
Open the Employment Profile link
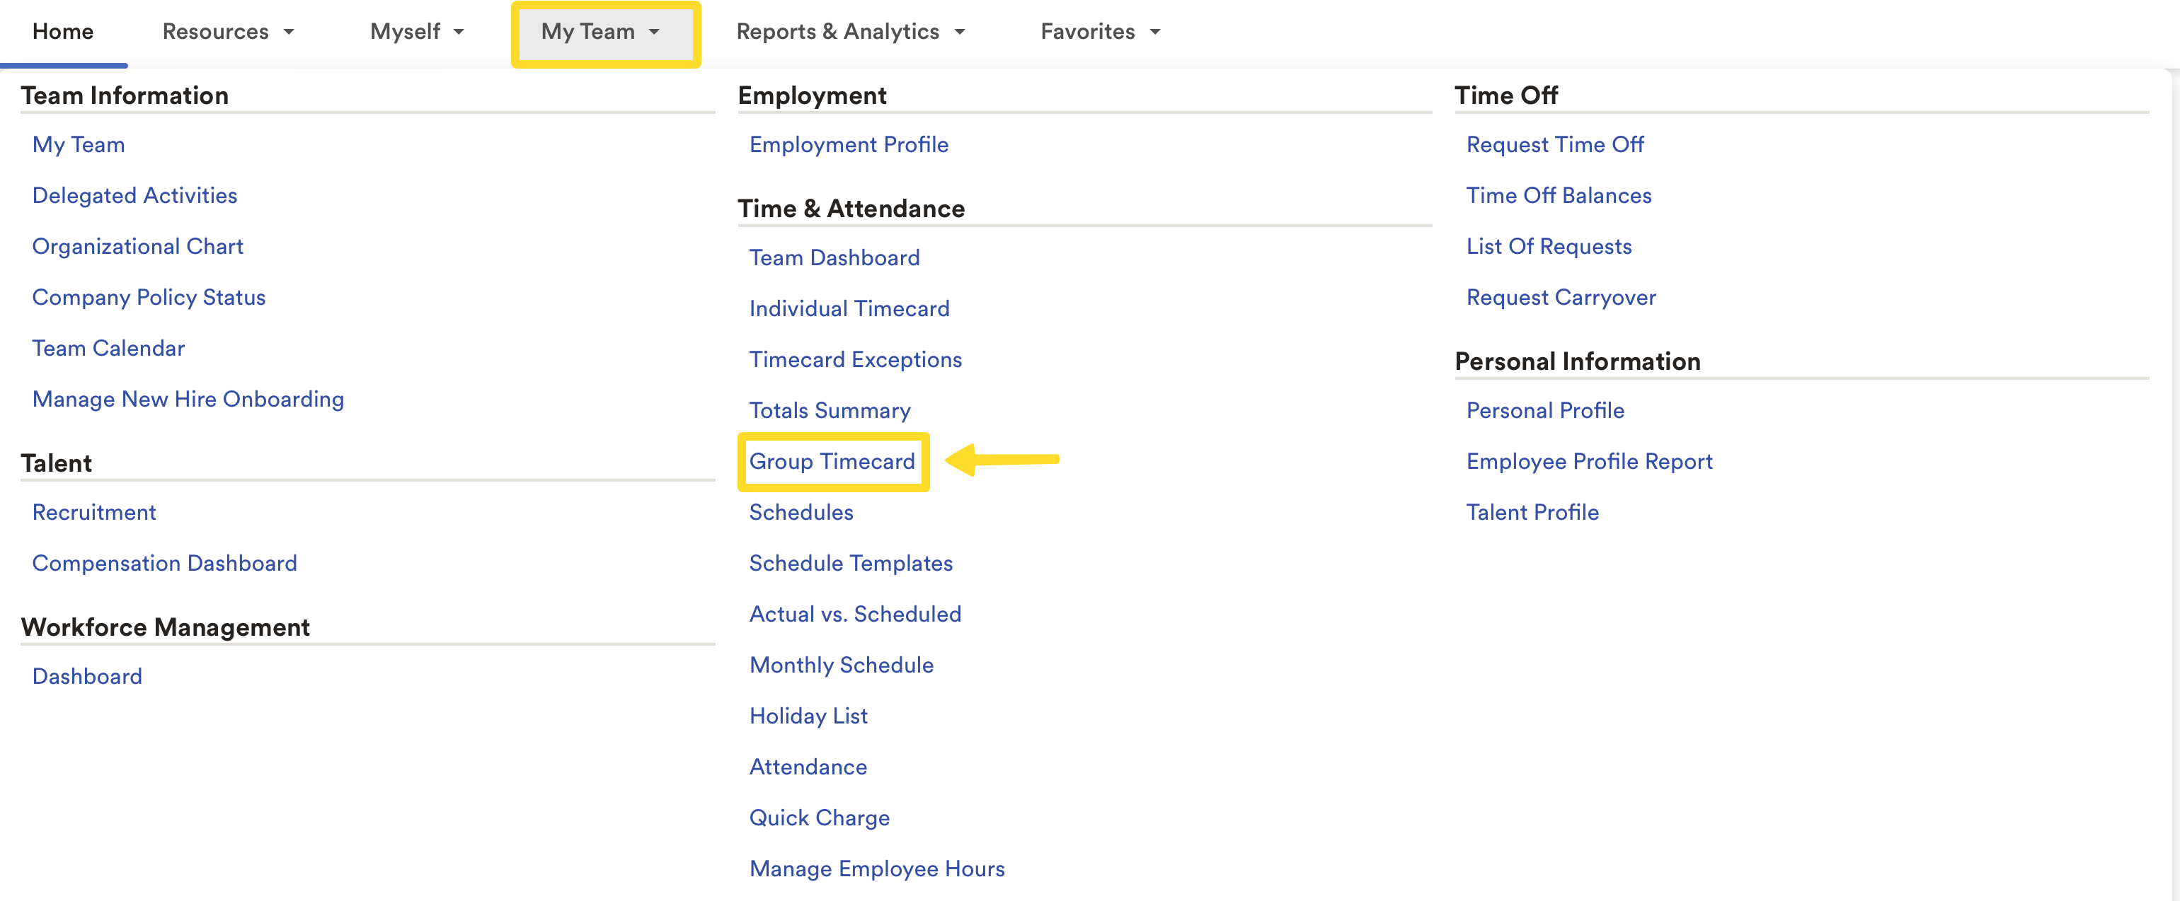pos(848,144)
